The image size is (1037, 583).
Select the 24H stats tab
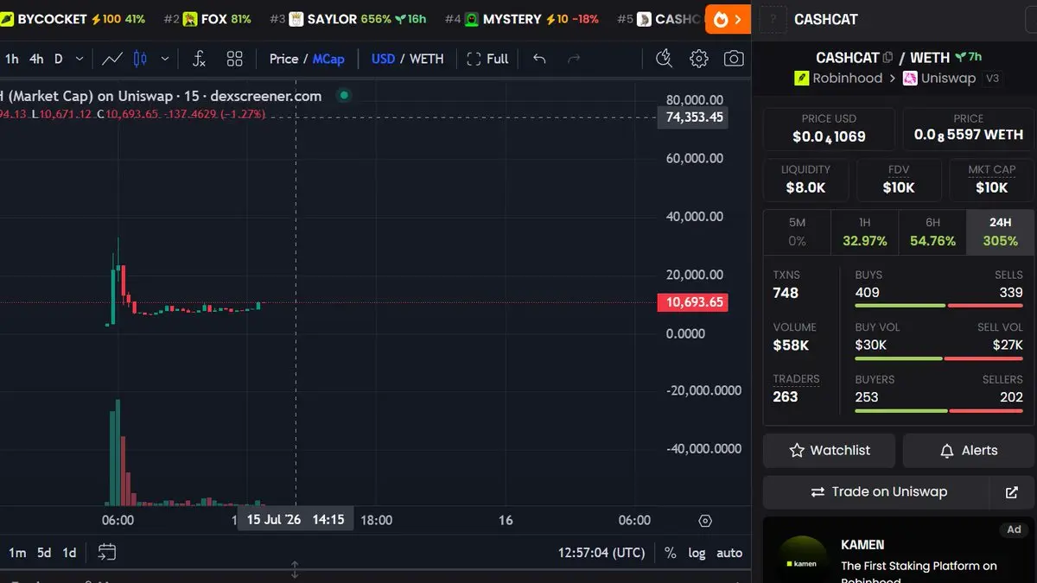coord(1000,231)
